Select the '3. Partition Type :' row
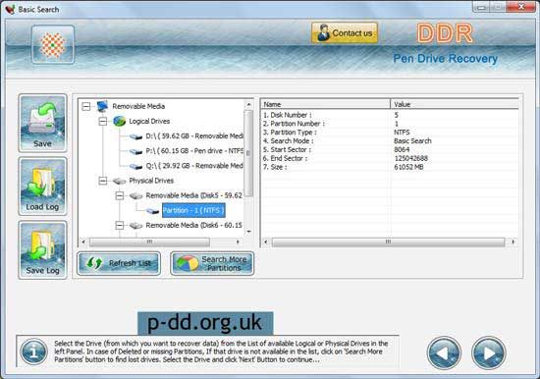 coord(390,133)
